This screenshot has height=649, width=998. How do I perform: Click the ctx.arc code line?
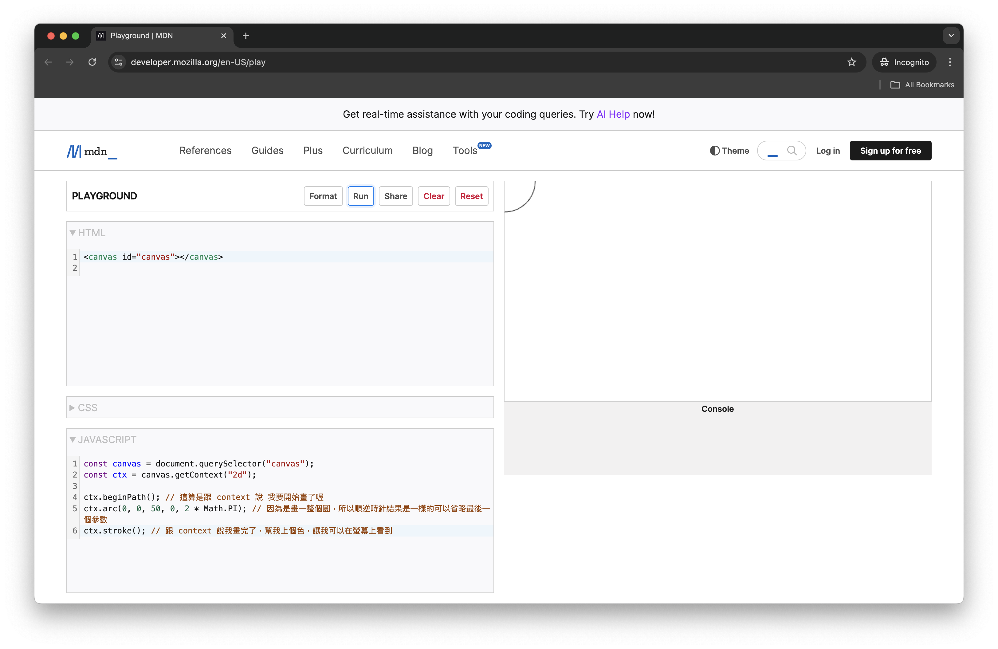pyautogui.click(x=286, y=513)
